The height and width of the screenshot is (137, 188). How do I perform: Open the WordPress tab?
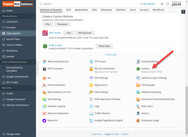158,10
